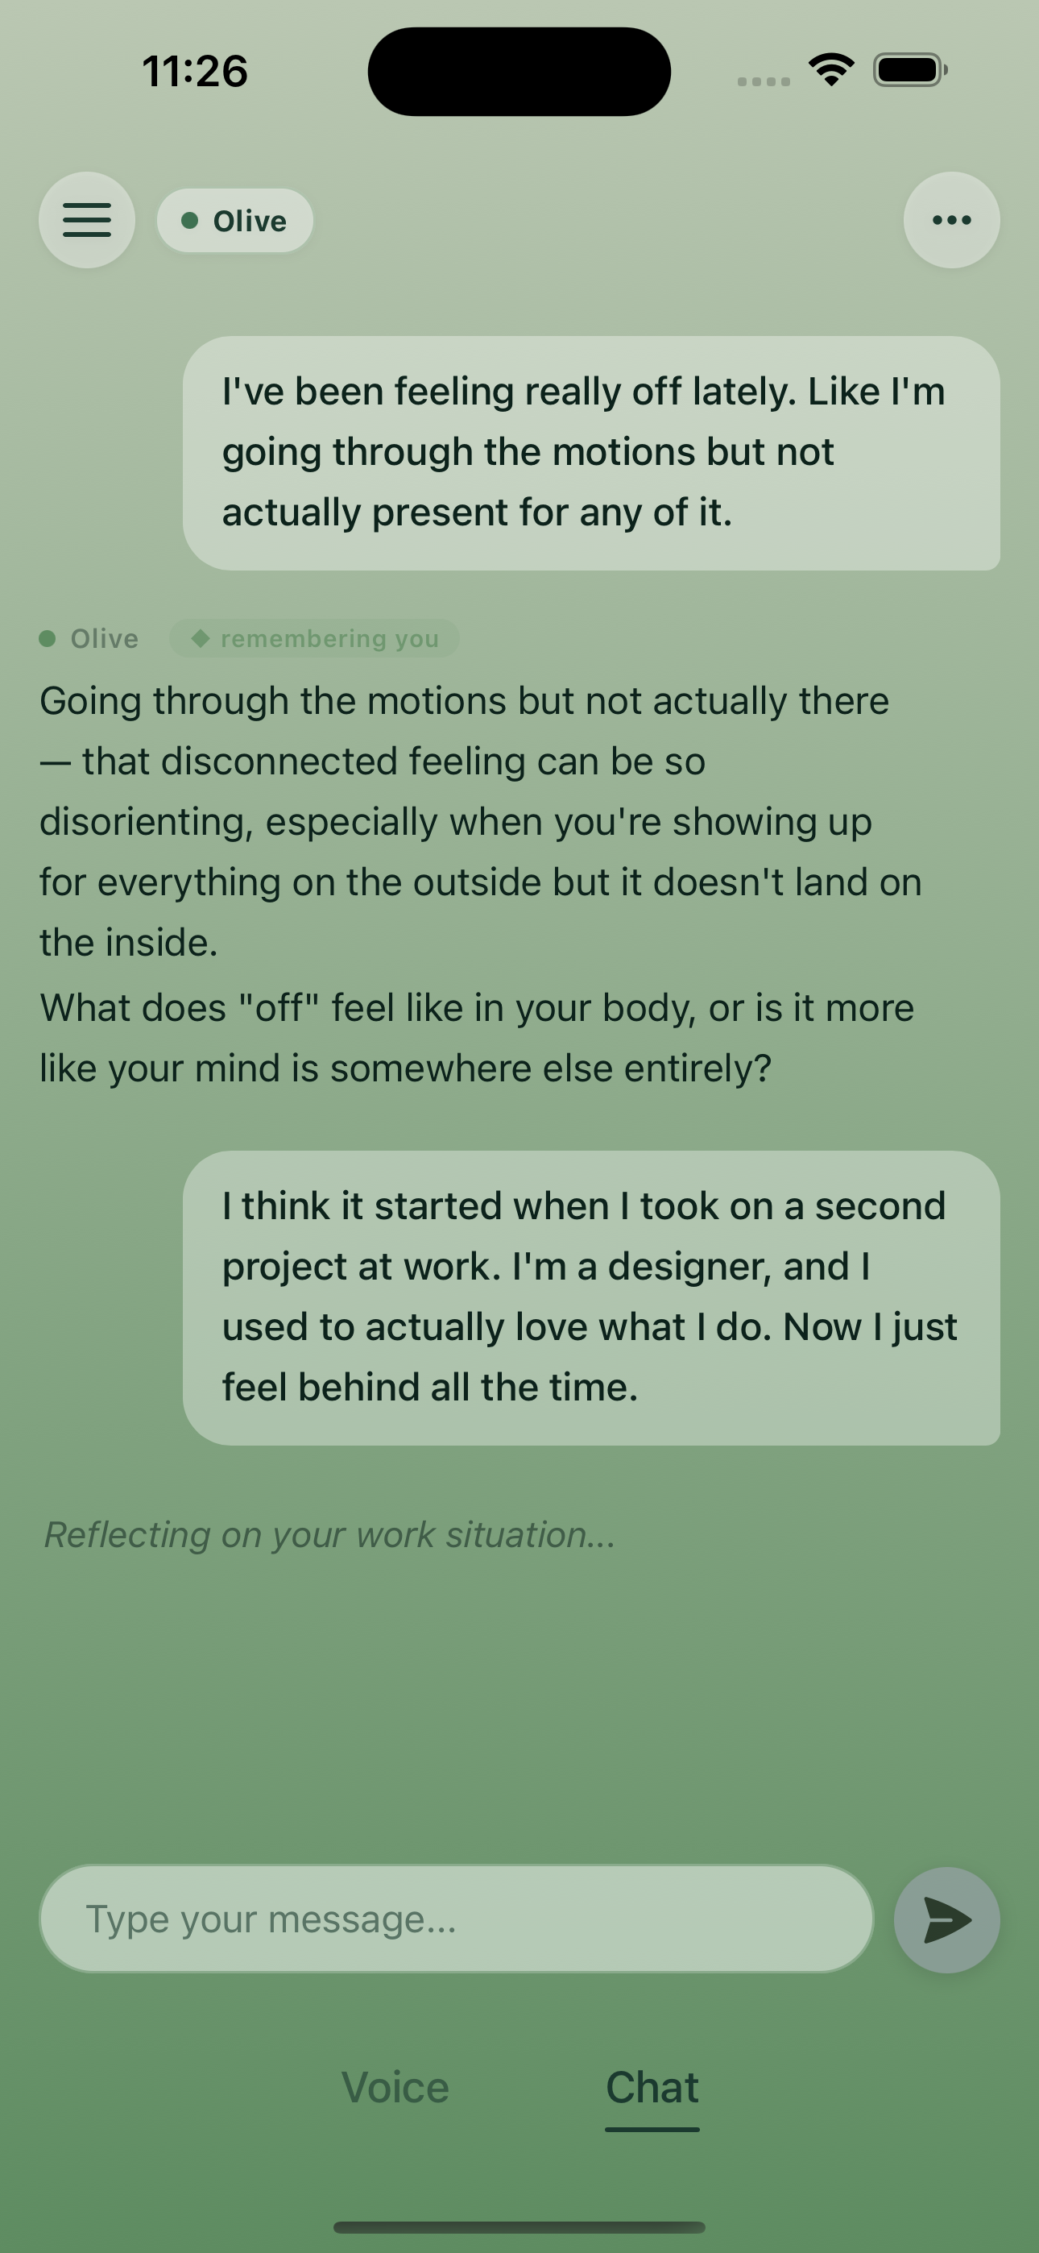Tap the battery status icon
Screen dimensions: 1039x2253
pyautogui.click(x=909, y=70)
